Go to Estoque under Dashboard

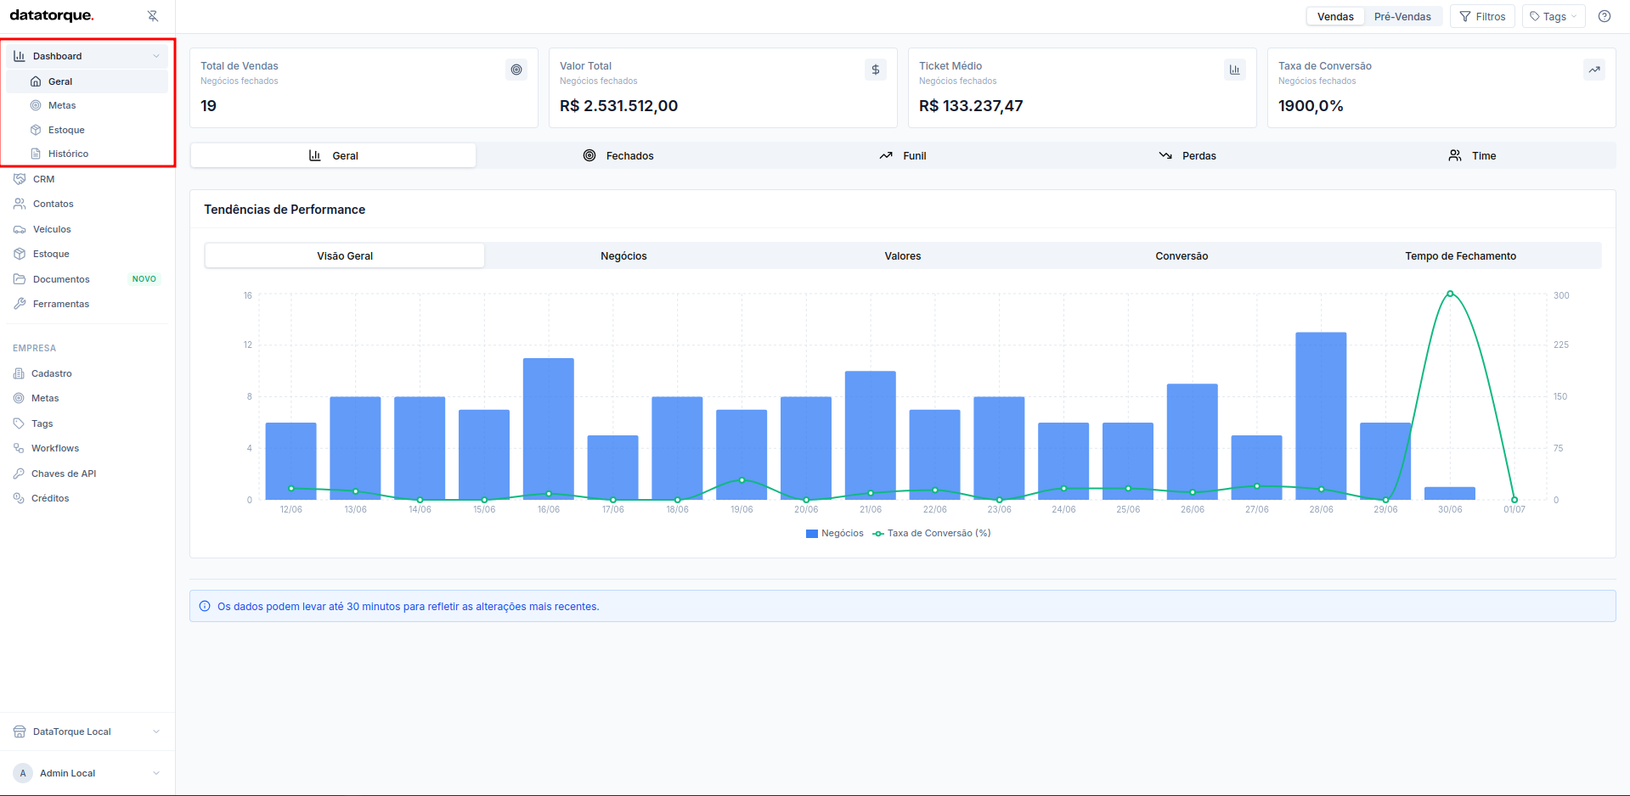87,130
